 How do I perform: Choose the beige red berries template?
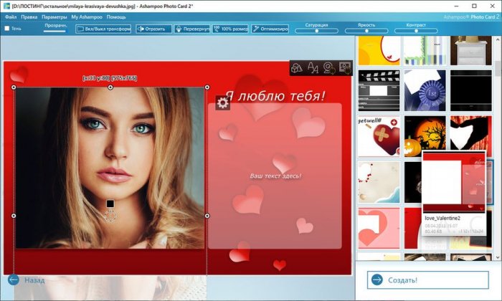pos(379,182)
